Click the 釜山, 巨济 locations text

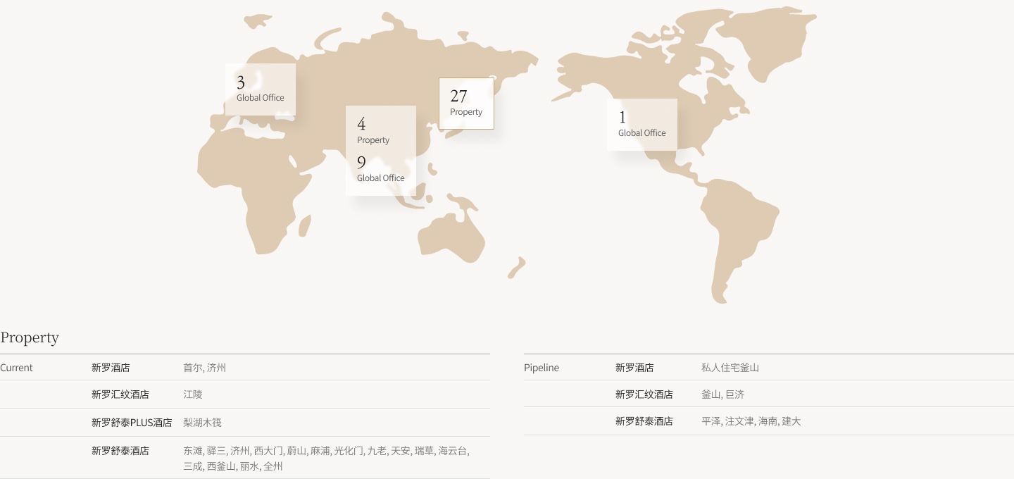722,394
